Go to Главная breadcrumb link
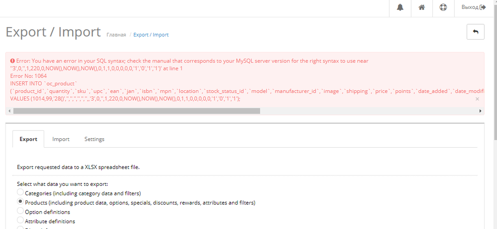Screen dimensions: 497x229 coord(116,35)
